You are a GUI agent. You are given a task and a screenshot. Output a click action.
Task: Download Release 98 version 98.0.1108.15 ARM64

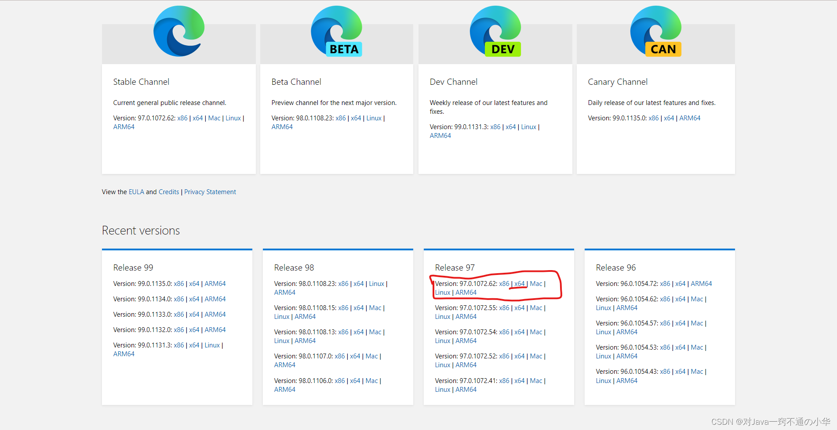305,317
